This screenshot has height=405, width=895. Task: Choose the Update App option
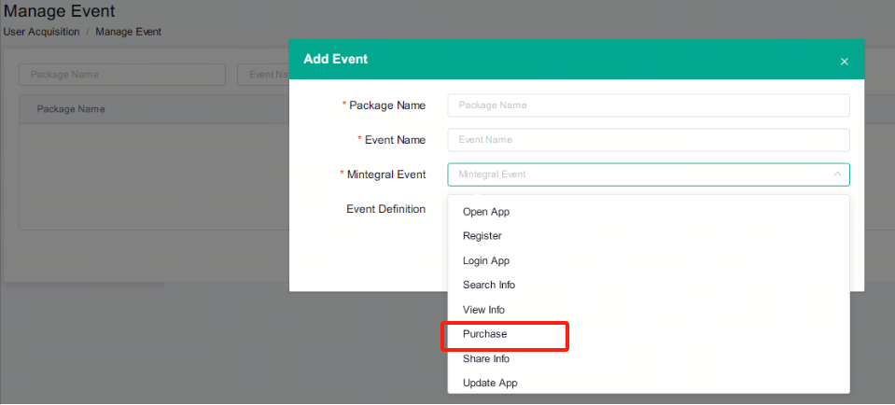pyautogui.click(x=490, y=383)
